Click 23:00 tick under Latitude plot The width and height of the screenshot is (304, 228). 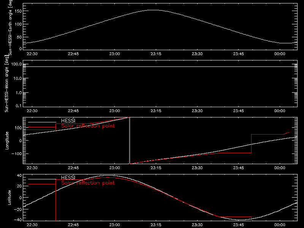[115, 225]
